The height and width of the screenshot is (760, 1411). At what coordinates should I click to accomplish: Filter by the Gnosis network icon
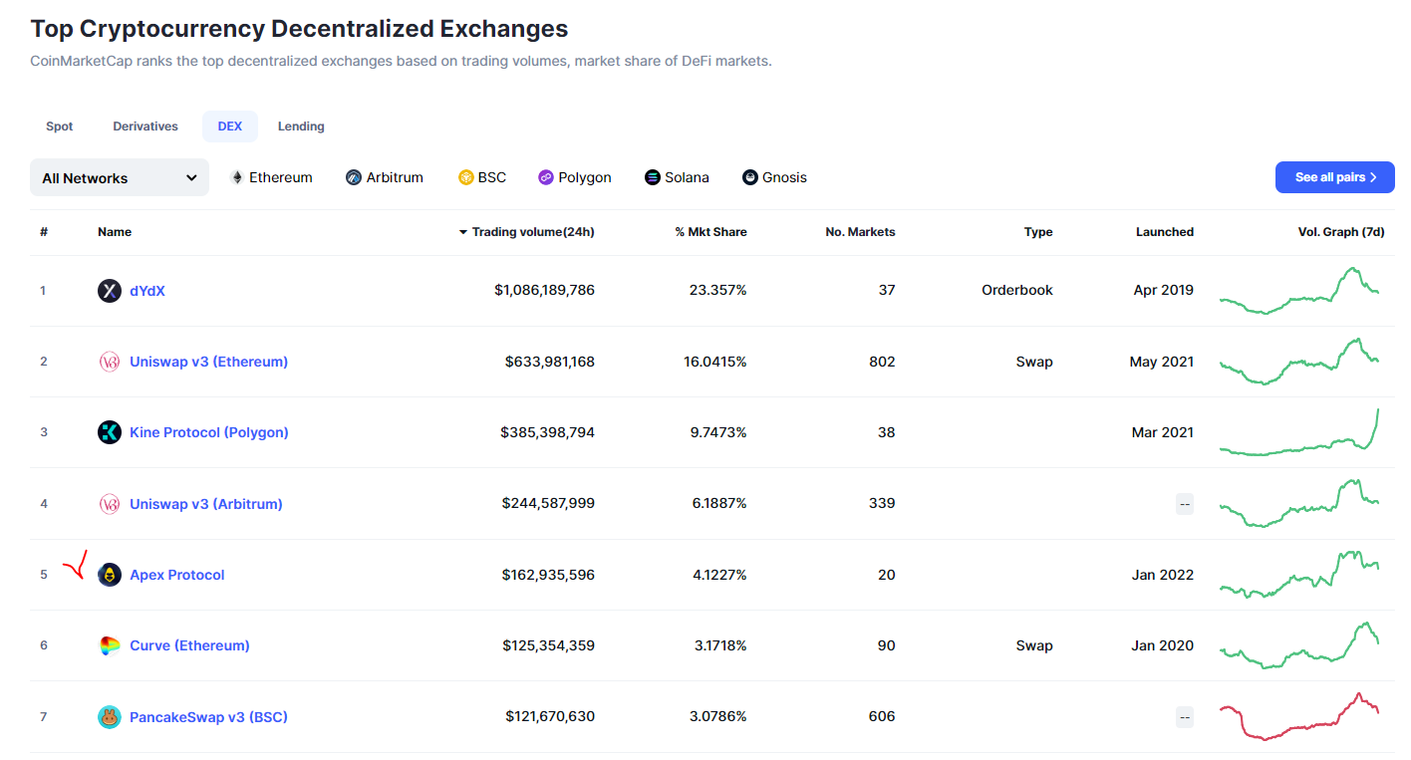pos(750,177)
